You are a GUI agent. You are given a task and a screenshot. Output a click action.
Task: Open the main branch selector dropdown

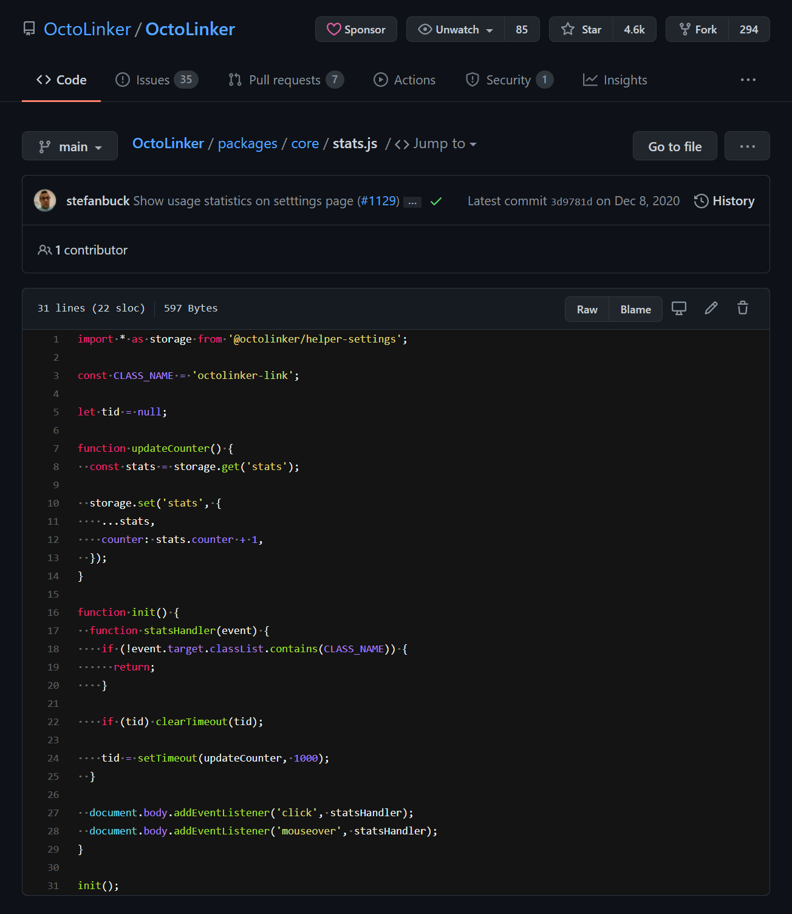pos(70,146)
